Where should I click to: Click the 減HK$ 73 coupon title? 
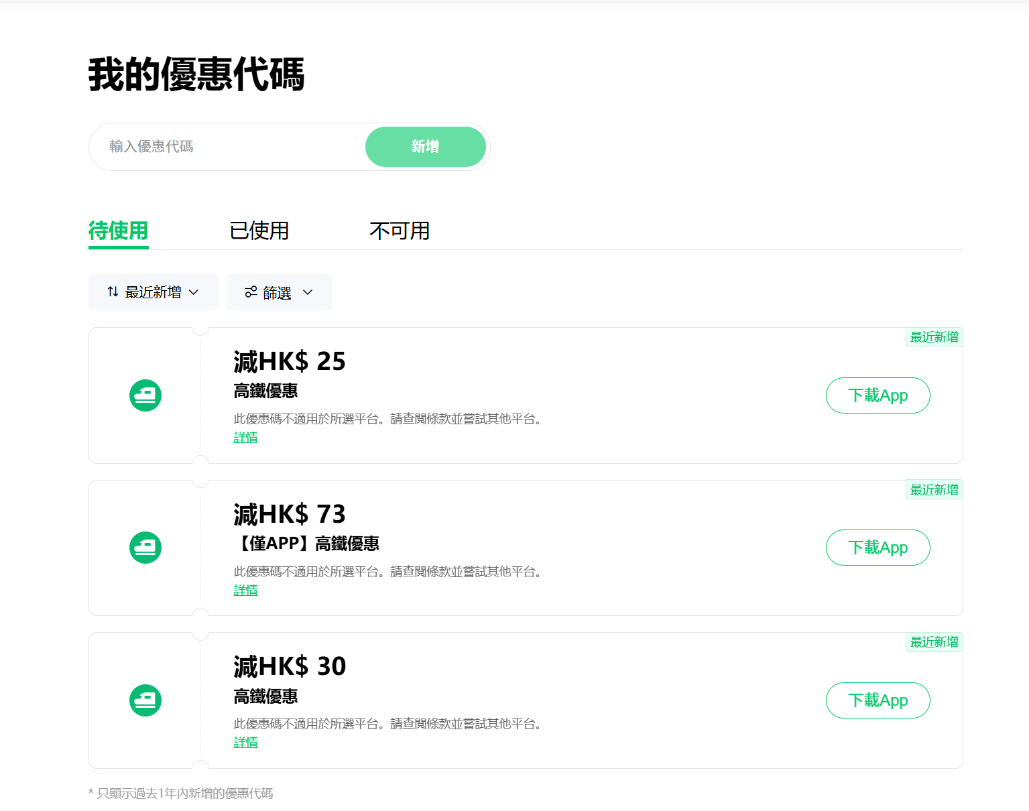pos(290,514)
